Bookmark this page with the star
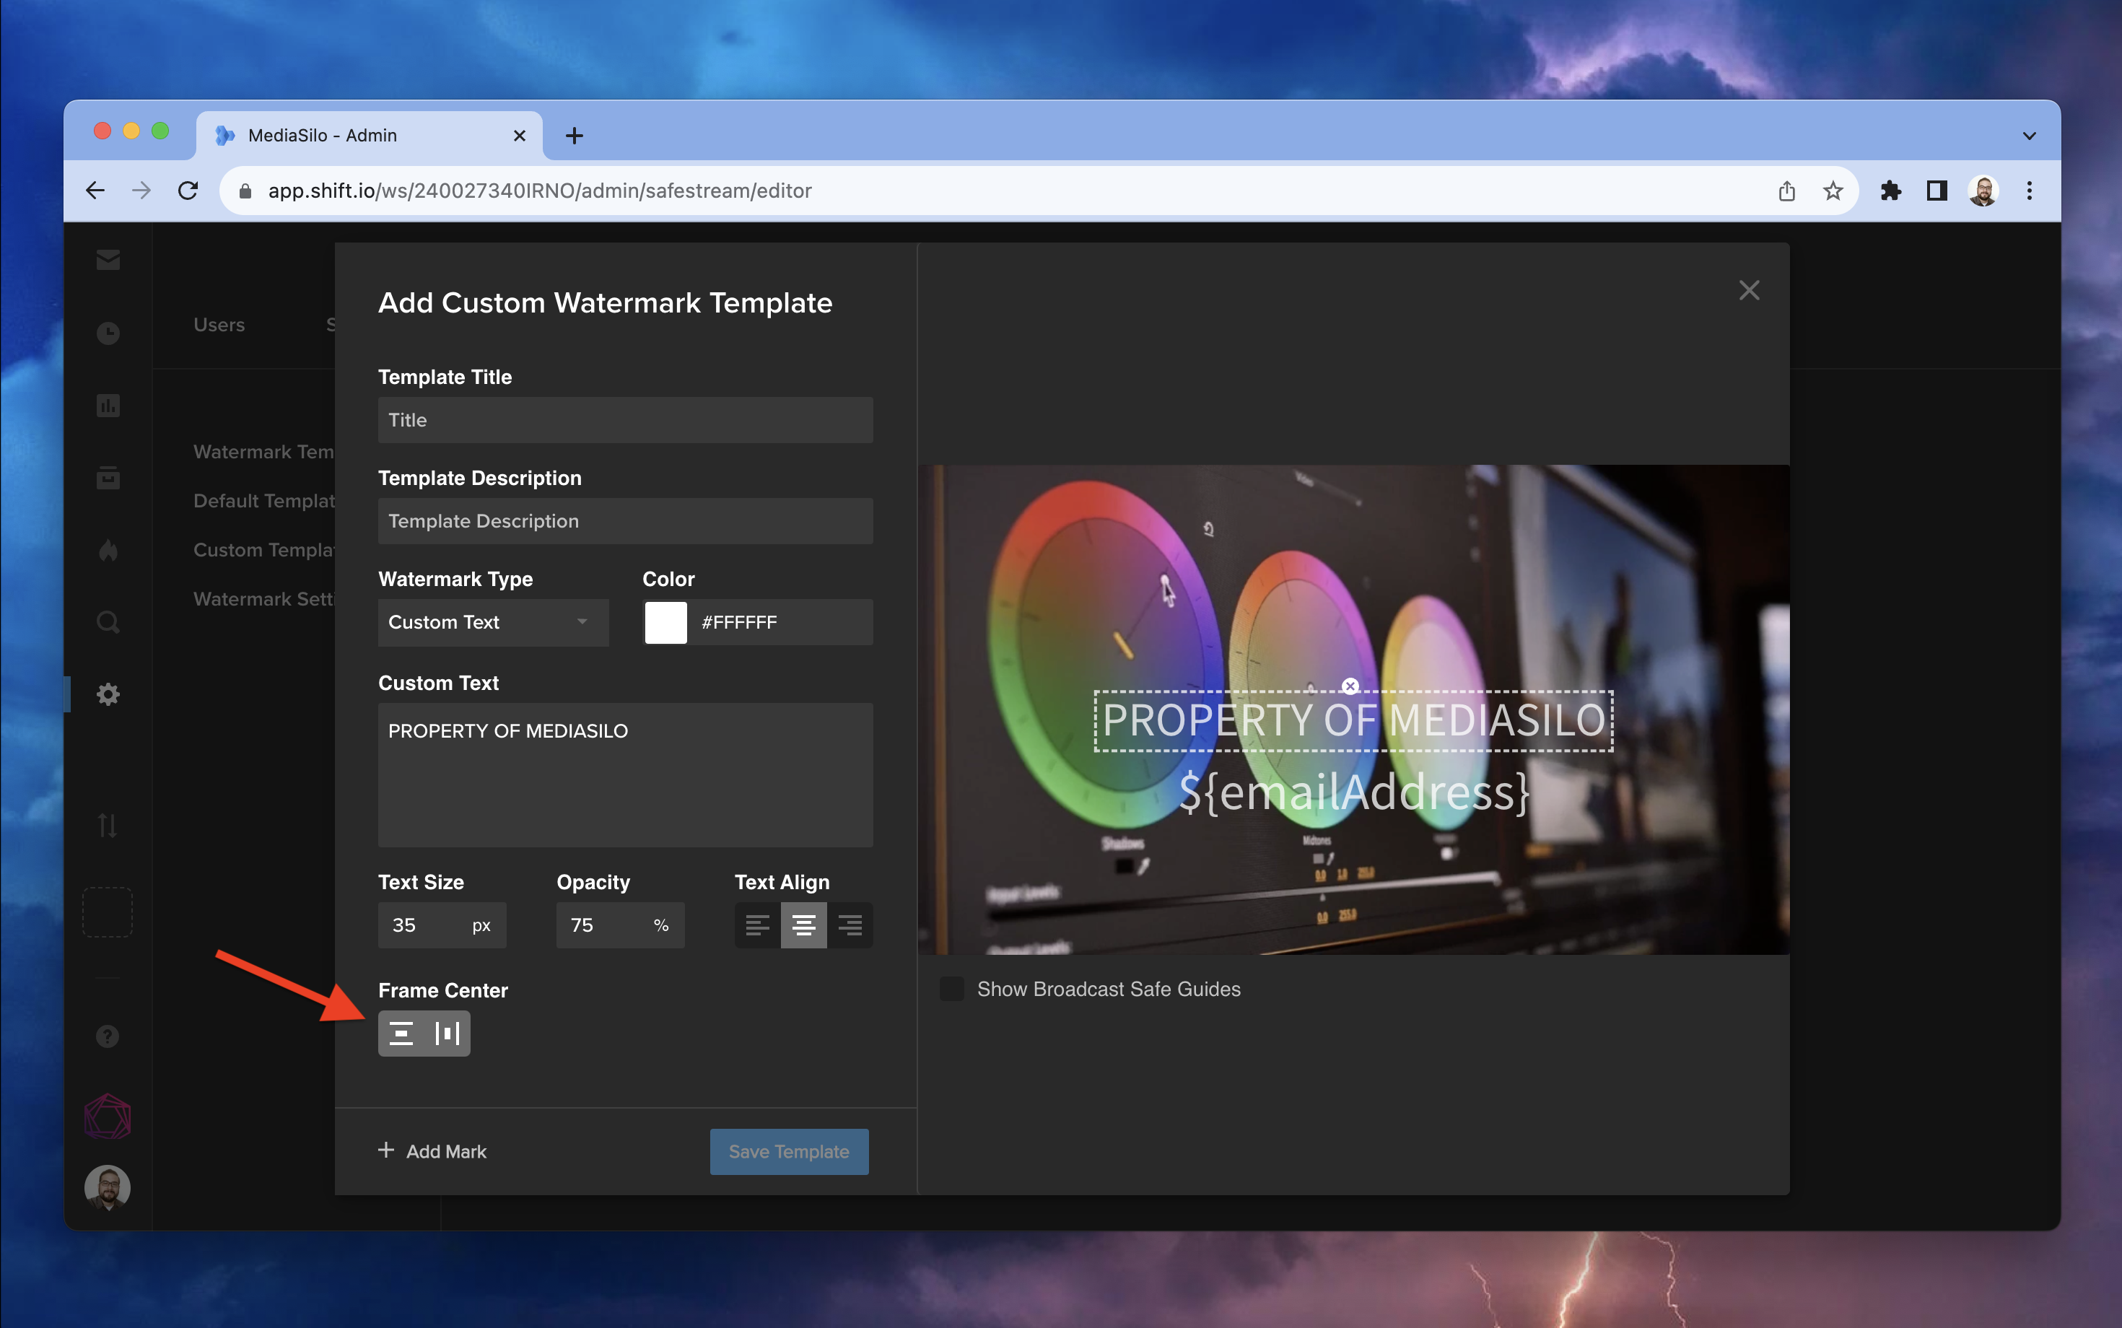 coord(1832,191)
